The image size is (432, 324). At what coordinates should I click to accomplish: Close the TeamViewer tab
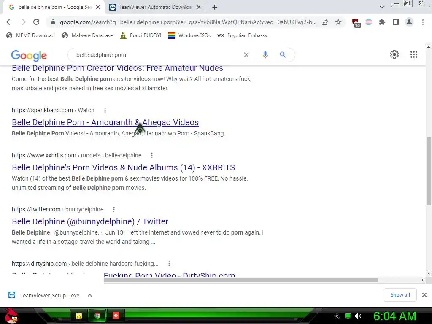coord(199,7)
